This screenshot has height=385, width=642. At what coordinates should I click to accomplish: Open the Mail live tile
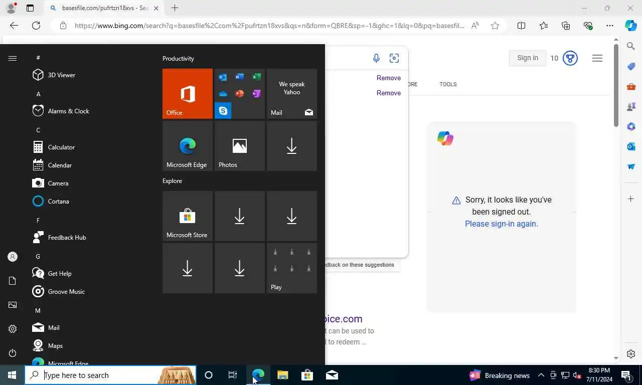point(292,94)
